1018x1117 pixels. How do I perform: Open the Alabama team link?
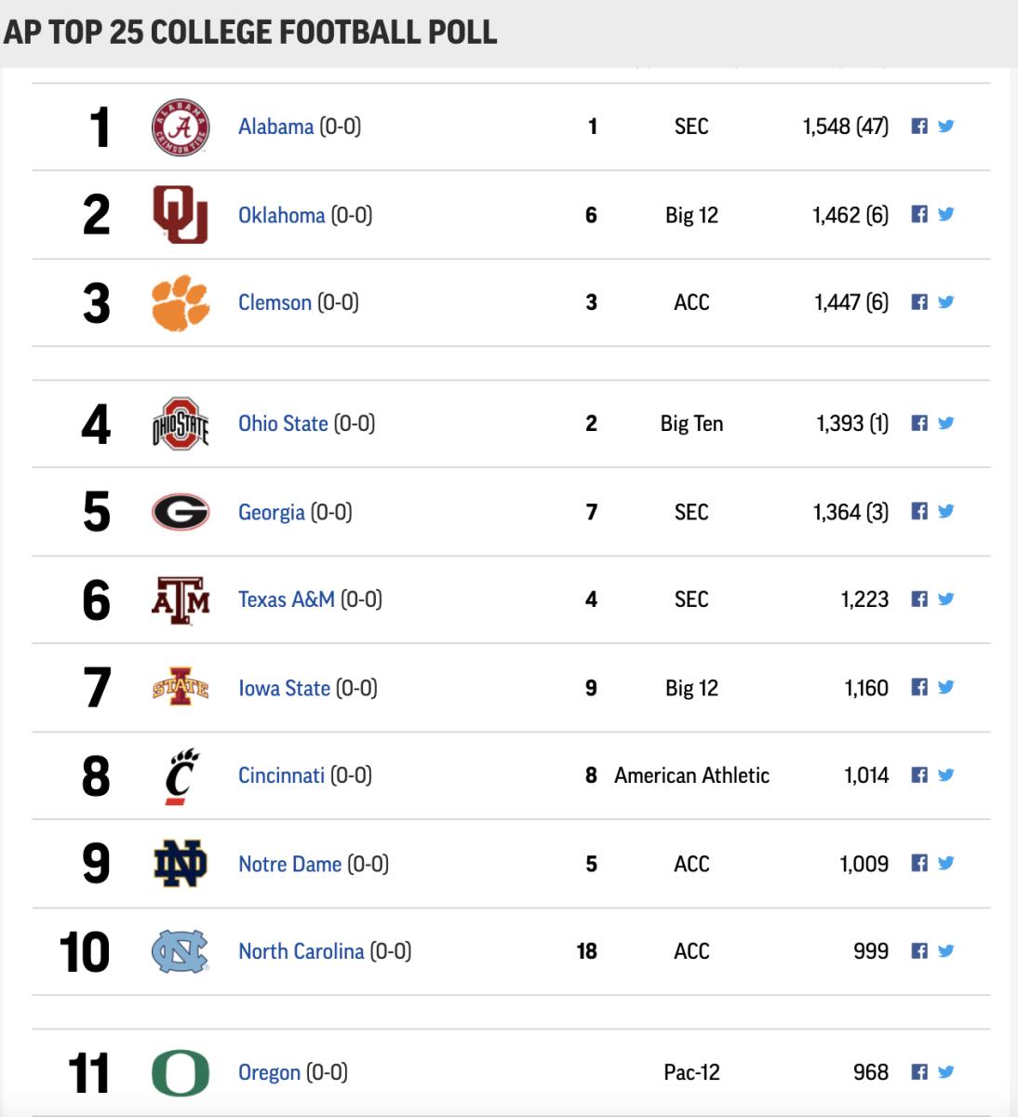(275, 127)
